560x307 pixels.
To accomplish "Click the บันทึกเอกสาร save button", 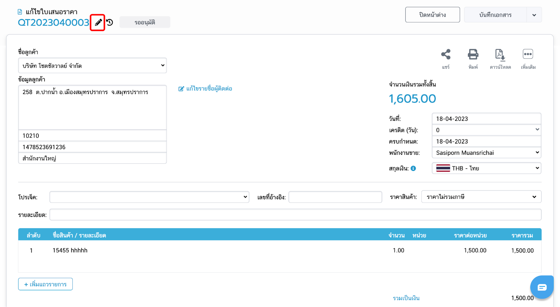I will [495, 15].
